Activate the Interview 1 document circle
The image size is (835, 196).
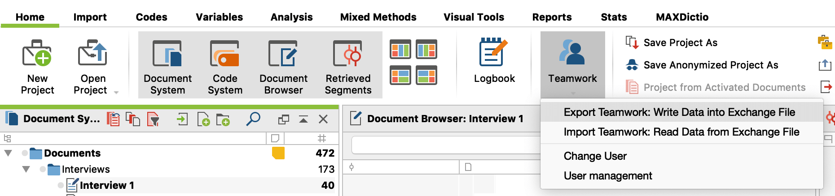[61, 185]
